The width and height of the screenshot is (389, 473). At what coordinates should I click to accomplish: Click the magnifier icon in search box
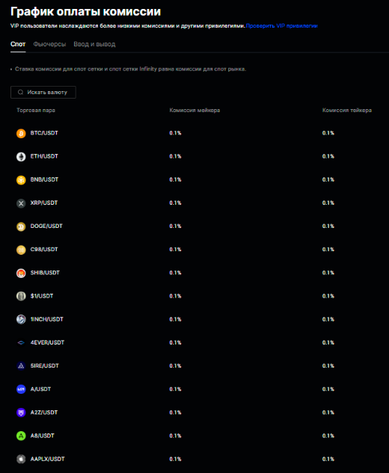[20, 93]
